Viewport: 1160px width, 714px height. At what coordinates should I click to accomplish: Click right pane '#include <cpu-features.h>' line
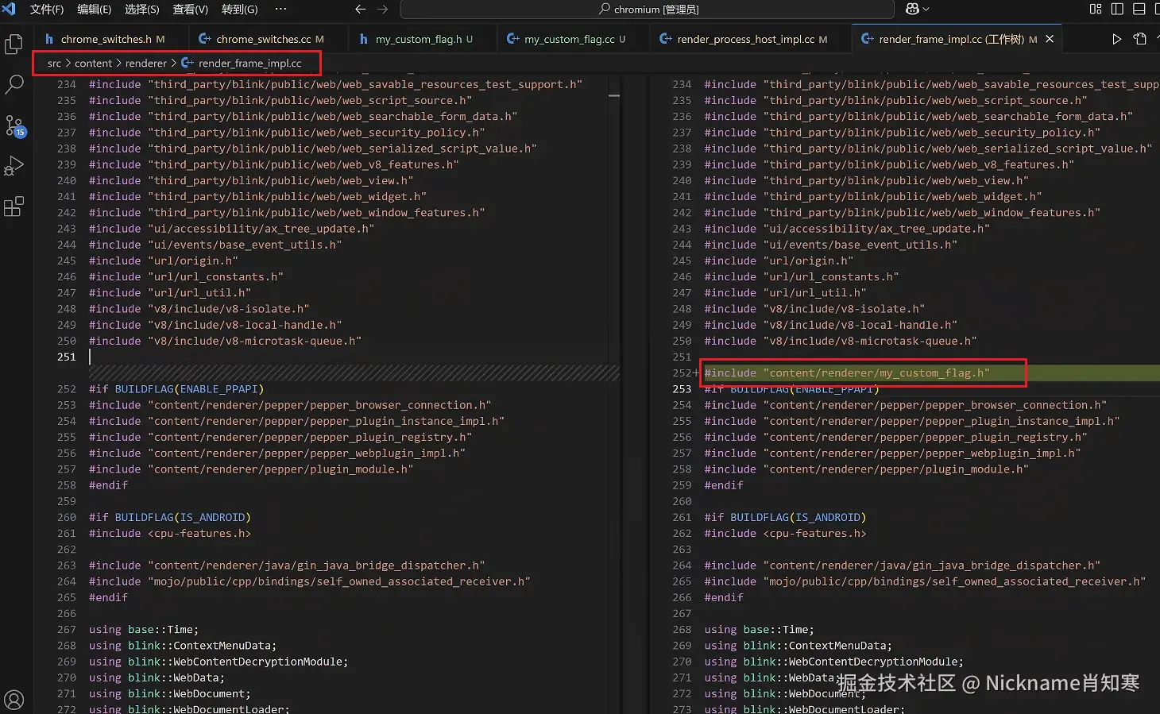coord(785,534)
